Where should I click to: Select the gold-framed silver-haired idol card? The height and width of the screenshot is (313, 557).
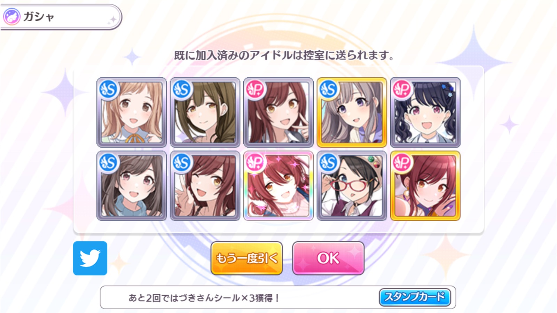click(x=352, y=112)
